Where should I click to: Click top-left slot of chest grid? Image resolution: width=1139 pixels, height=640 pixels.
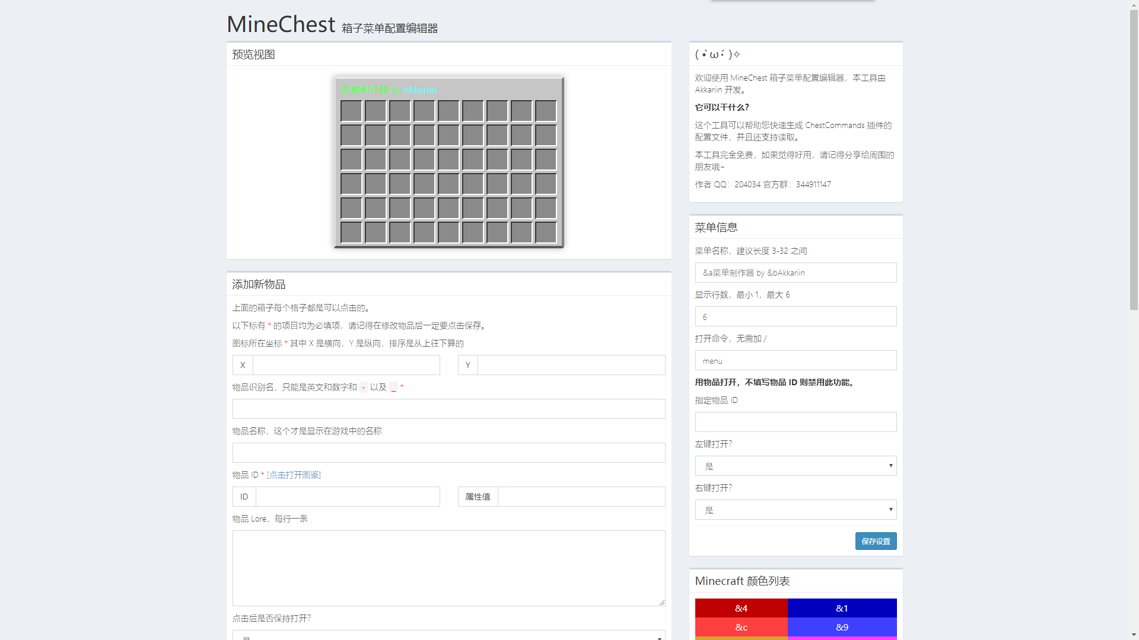(x=351, y=111)
